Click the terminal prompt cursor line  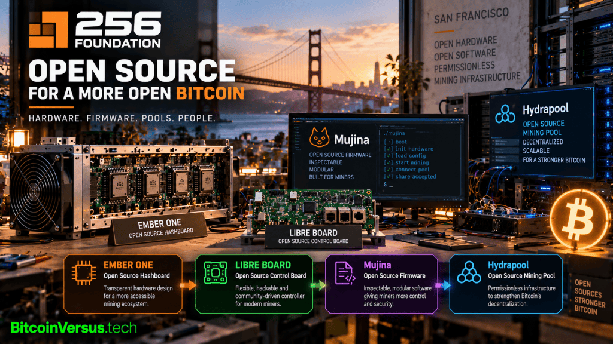(x=388, y=185)
